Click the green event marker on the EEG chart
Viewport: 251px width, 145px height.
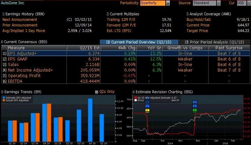[195, 111]
